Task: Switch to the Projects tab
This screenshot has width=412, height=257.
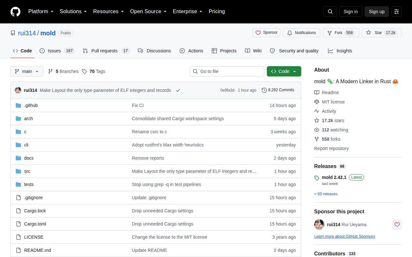Action: 224,51
